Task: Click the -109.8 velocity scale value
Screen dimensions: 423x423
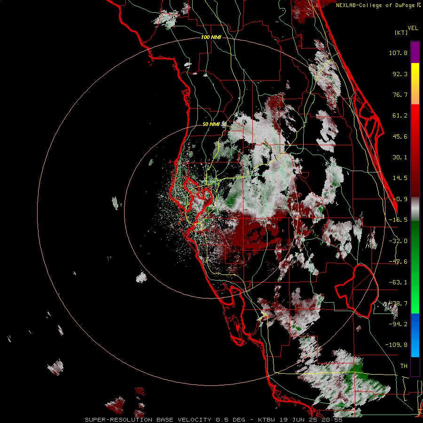Action: (396, 345)
